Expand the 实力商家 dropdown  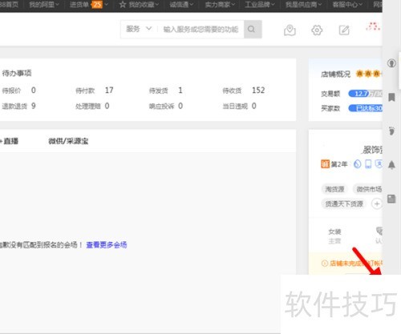(220, 5)
